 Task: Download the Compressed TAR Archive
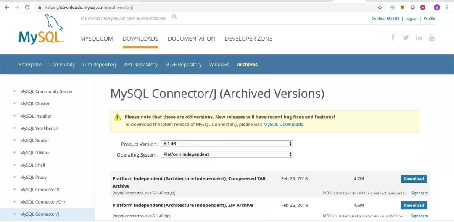414,179
